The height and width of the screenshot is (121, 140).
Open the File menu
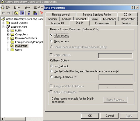pyautogui.click(x=8, y=7)
